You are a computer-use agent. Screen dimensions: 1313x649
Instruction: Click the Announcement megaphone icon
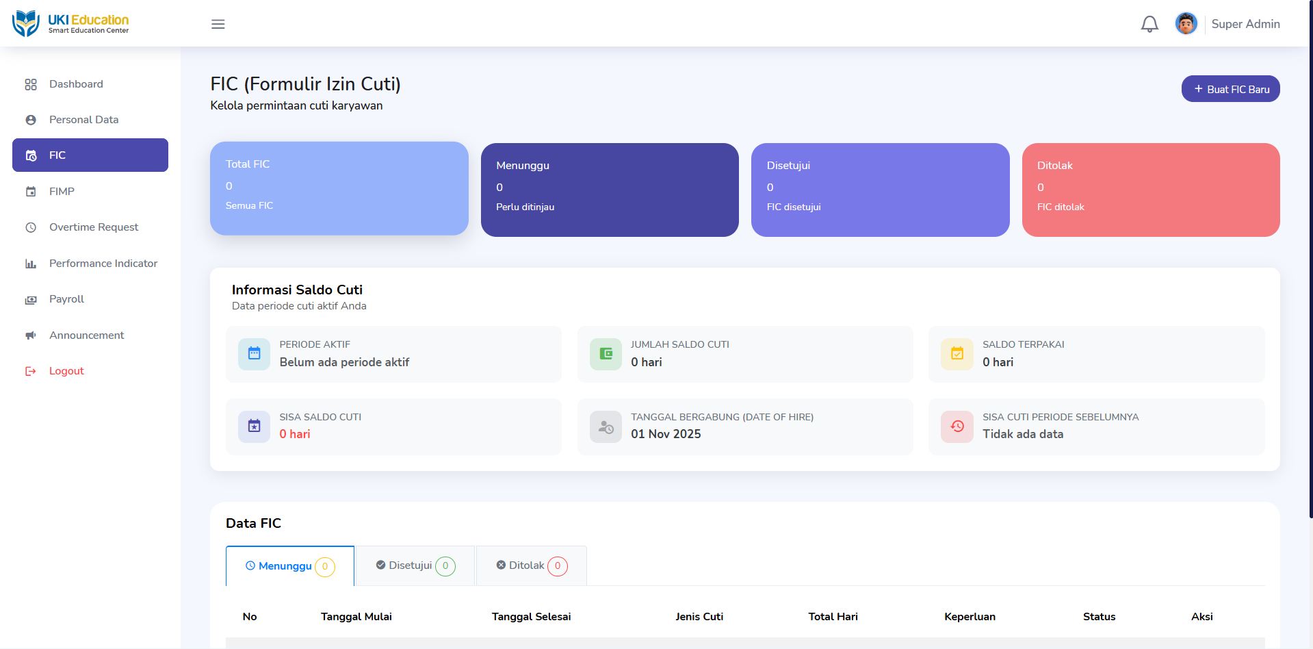pyautogui.click(x=31, y=335)
